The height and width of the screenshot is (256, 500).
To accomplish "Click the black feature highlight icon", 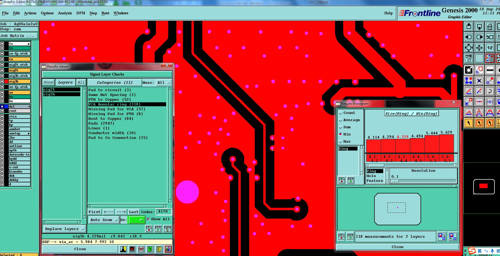I will (x=469, y=70).
